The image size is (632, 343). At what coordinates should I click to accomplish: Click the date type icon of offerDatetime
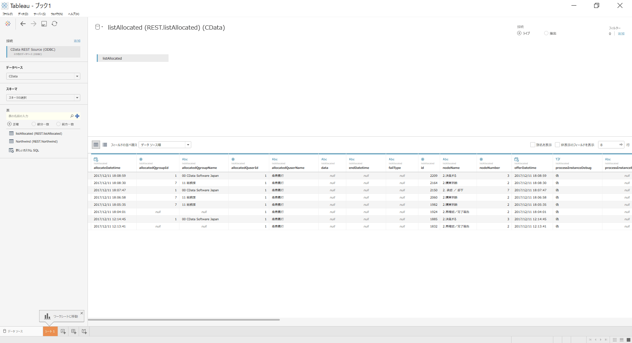coord(517,159)
